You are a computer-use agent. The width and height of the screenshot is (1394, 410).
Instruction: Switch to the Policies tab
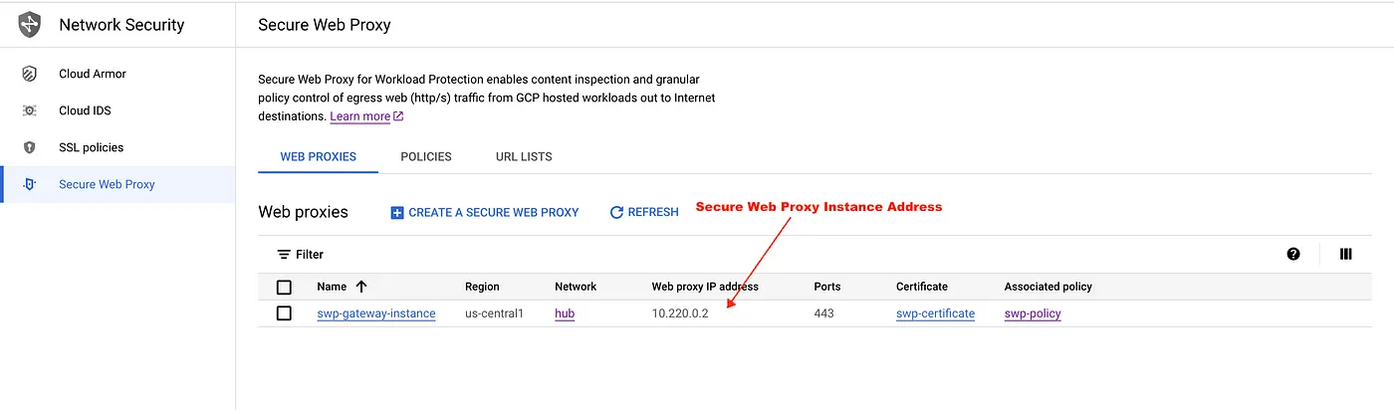pos(426,156)
